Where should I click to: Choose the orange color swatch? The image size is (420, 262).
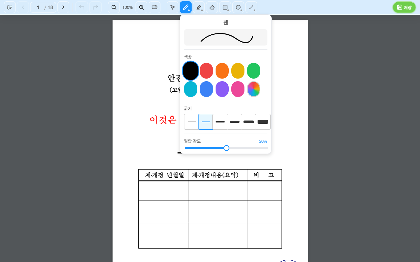pyautogui.click(x=222, y=71)
